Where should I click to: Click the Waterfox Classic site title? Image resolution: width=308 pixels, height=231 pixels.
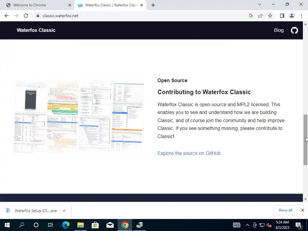pyautogui.click(x=36, y=30)
